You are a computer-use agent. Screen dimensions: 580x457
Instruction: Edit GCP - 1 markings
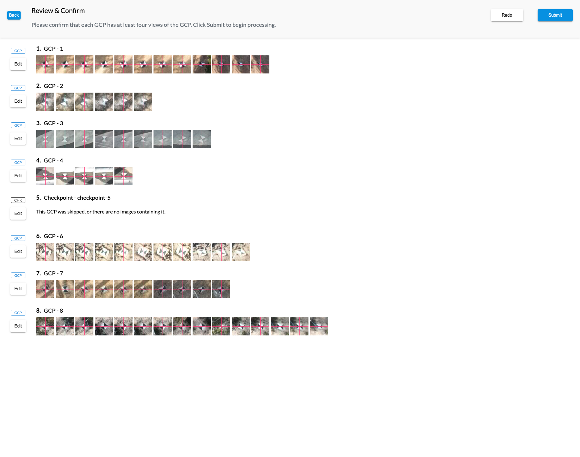pyautogui.click(x=18, y=64)
